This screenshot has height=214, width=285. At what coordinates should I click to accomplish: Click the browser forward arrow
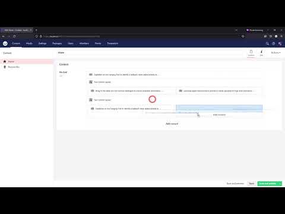pos(9,36)
